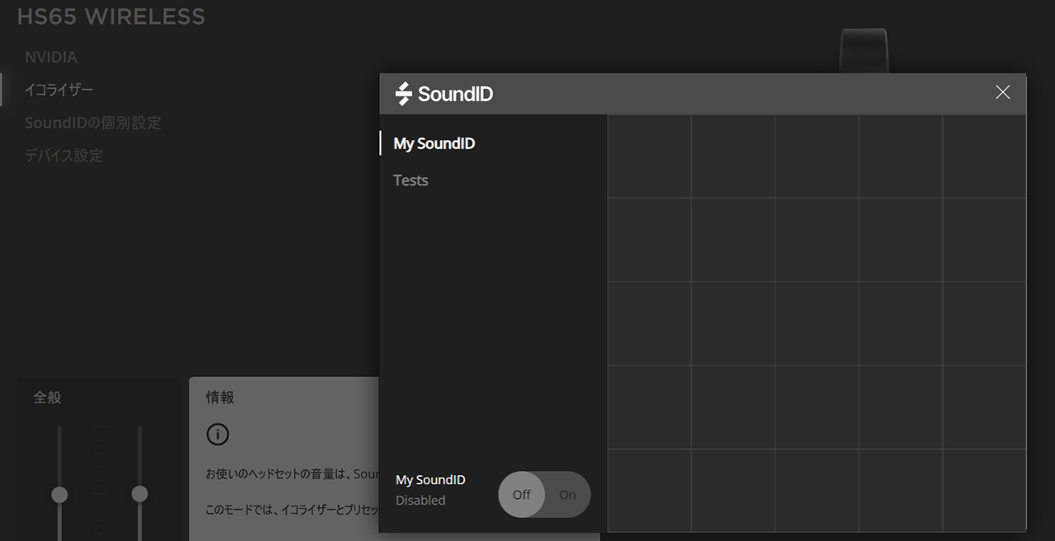Click the SoundID logo icon

pyautogui.click(x=403, y=94)
